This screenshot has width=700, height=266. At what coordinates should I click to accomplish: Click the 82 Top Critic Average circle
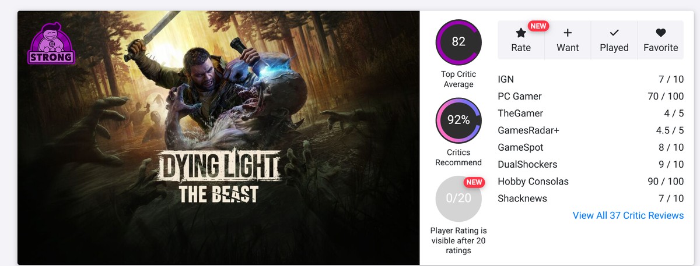pyautogui.click(x=459, y=42)
